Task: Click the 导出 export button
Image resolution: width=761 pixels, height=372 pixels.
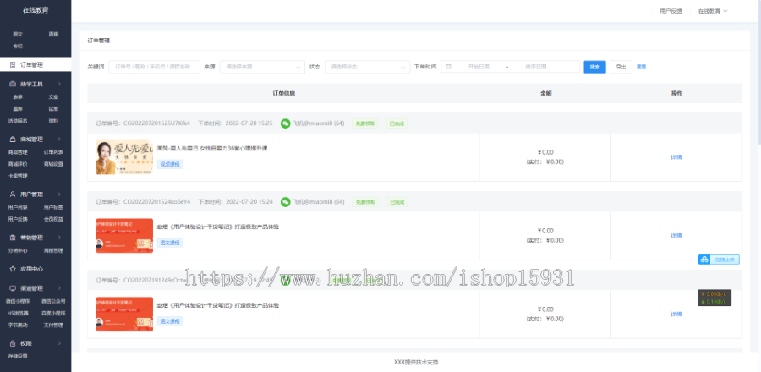Action: [x=621, y=67]
